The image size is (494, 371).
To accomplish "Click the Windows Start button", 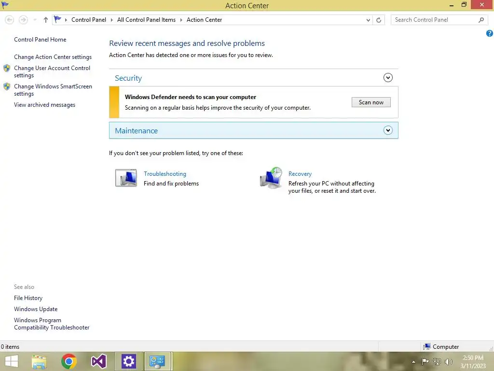I will pos(12,361).
